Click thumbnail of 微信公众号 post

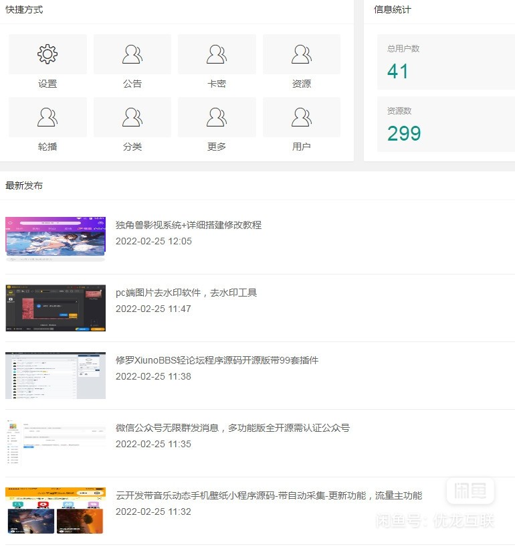click(x=56, y=443)
